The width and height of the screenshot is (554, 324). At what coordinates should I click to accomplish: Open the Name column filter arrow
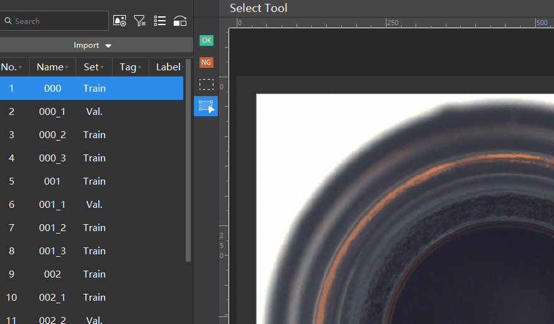67,68
